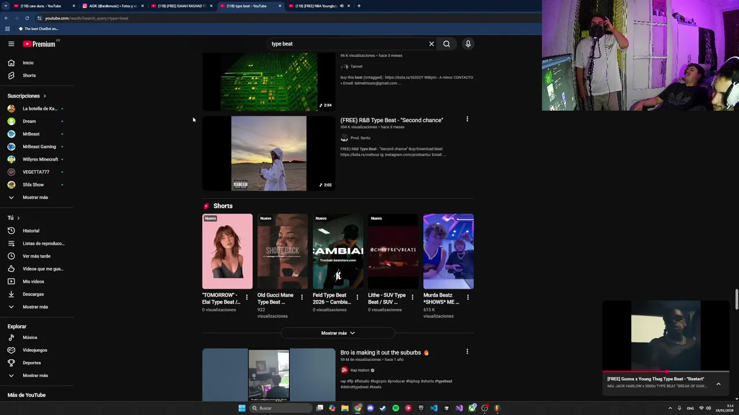739x415 pixels.
Task: Open Spotify from the taskbar
Action: point(395,408)
